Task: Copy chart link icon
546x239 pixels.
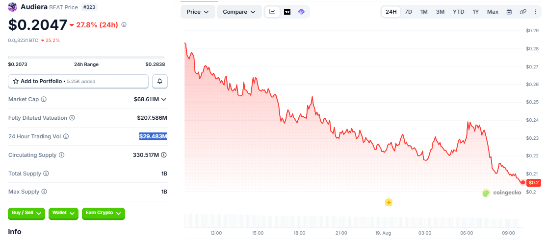Action: pos(523,12)
